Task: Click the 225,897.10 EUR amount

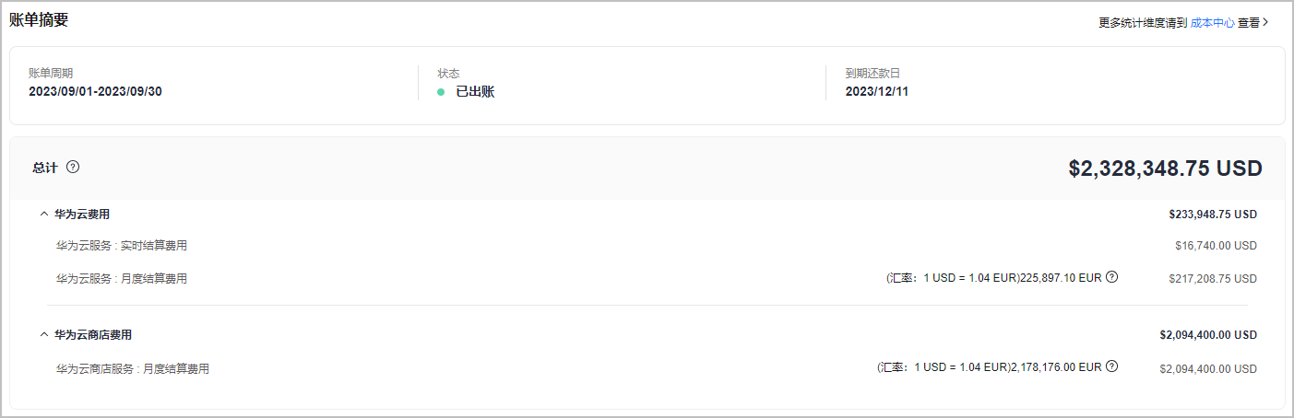Action: coord(1061,278)
